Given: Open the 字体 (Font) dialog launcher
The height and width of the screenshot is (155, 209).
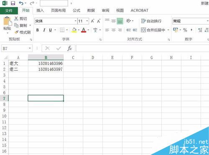Looking at the screenshot, I should coord(100,39).
